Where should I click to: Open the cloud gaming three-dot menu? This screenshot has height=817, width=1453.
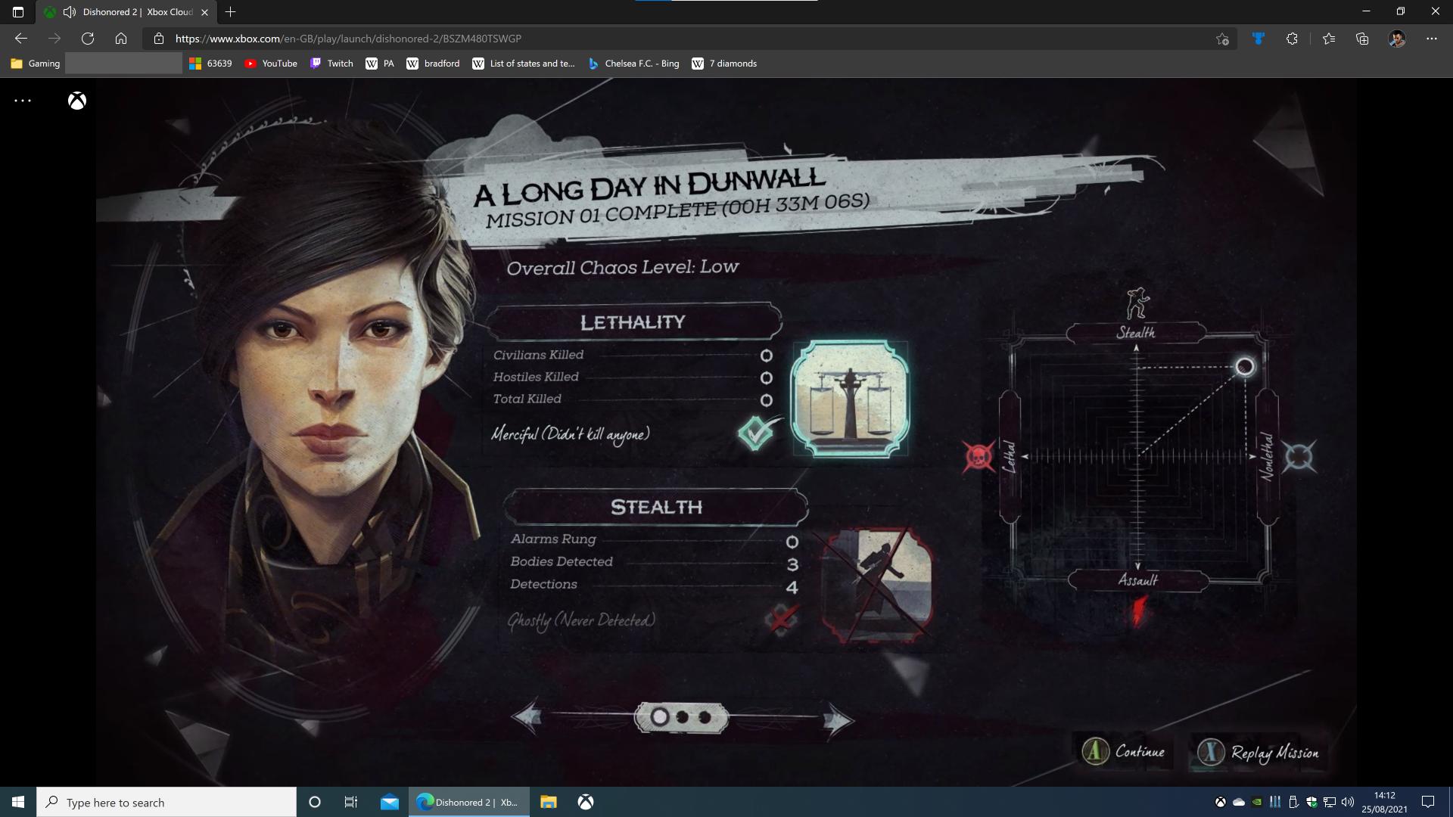(23, 101)
